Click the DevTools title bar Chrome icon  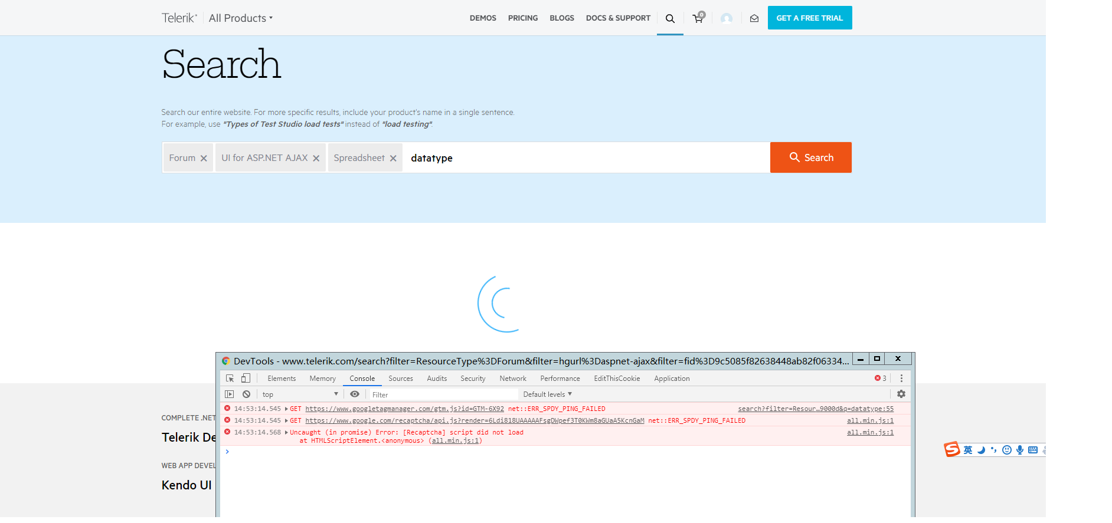click(x=225, y=361)
